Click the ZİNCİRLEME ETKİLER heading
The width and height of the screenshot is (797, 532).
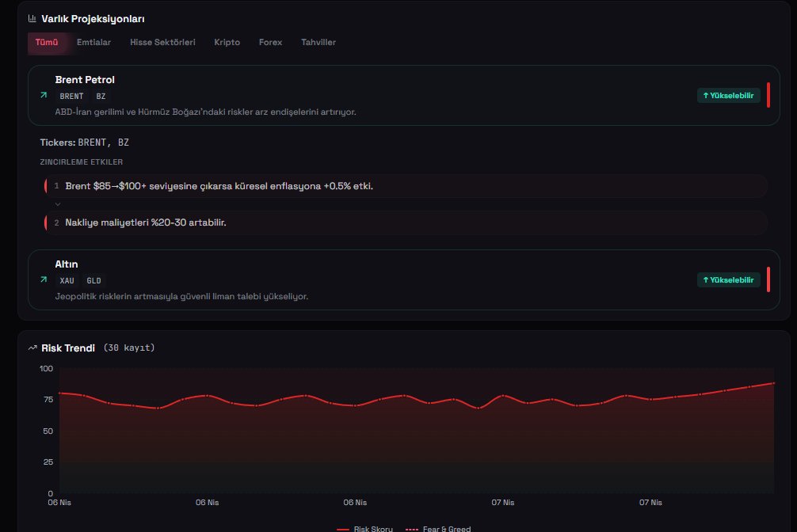coord(82,162)
